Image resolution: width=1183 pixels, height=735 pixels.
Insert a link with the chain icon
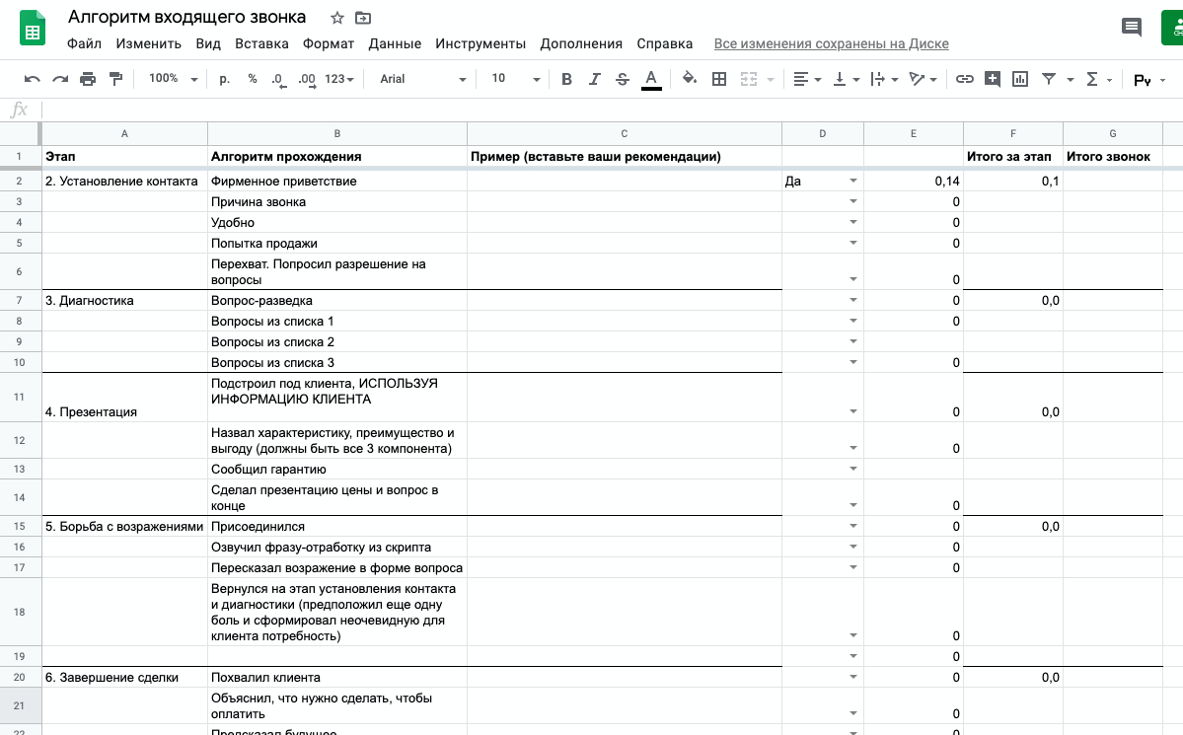pyautogui.click(x=964, y=79)
